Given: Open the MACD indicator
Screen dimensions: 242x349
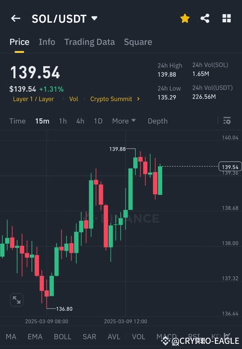Looking at the screenshot, I should point(167,337).
